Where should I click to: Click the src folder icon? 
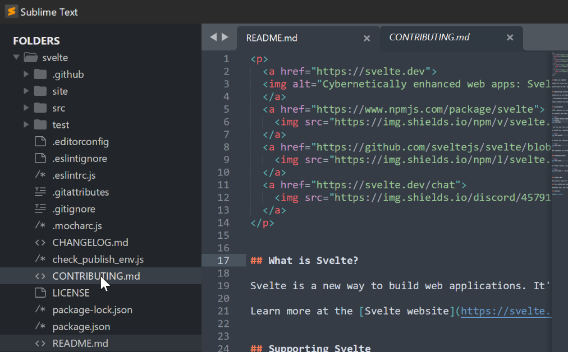point(40,108)
